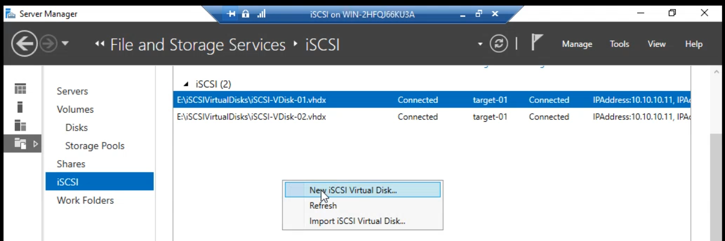725x241 pixels.
Task: Choose New iSCSI Virtual Disk menu item
Action: tap(363, 190)
